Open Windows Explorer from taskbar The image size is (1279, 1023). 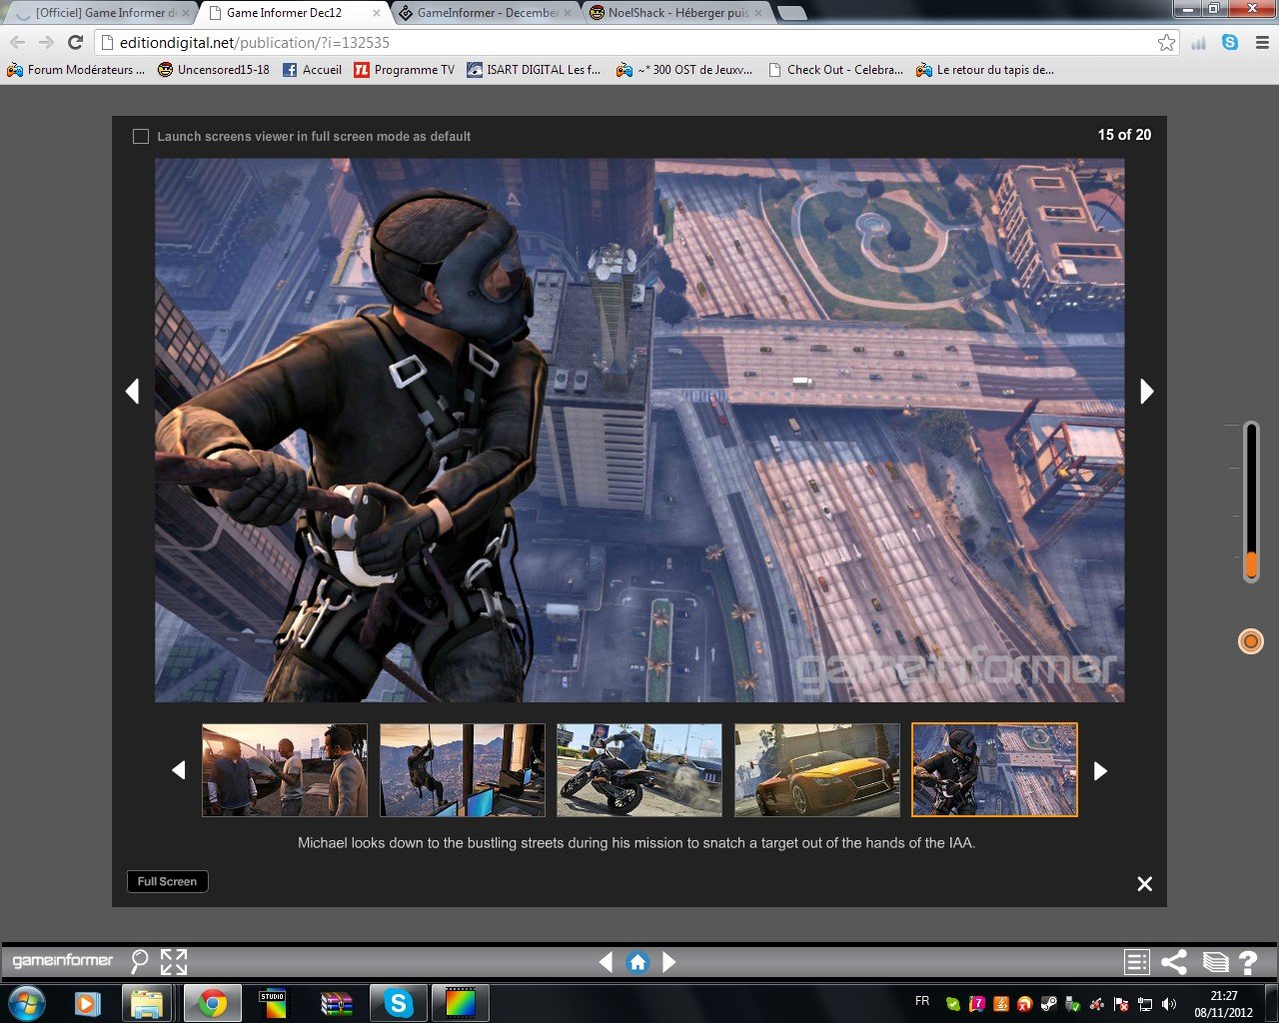tap(148, 1003)
